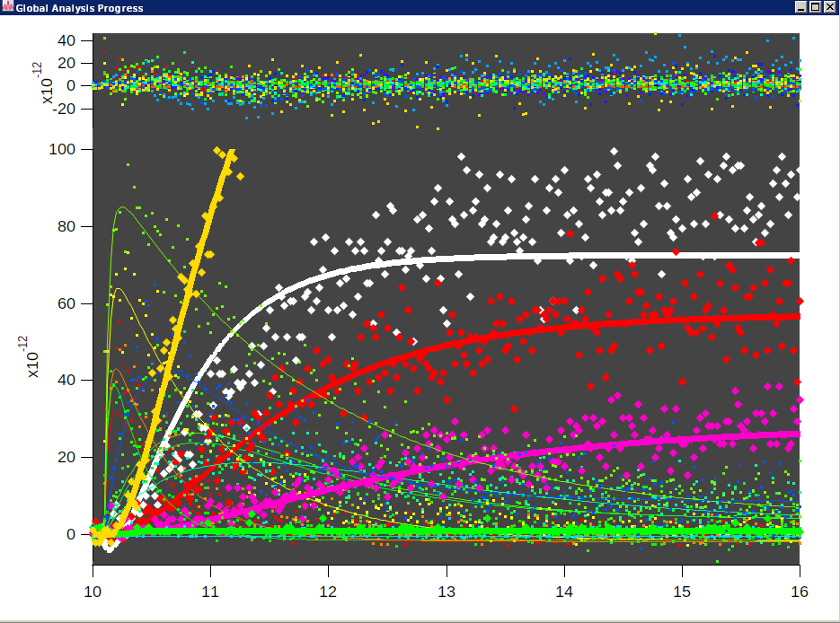The width and height of the screenshot is (840, 623).
Task: Click the main plot y-axis label 80
Action: tap(66, 226)
